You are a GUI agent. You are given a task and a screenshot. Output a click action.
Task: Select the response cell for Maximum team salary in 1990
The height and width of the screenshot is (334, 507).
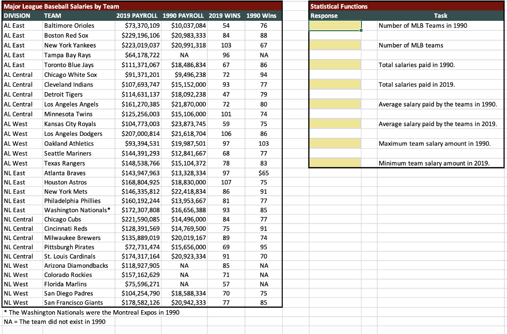pos(334,144)
